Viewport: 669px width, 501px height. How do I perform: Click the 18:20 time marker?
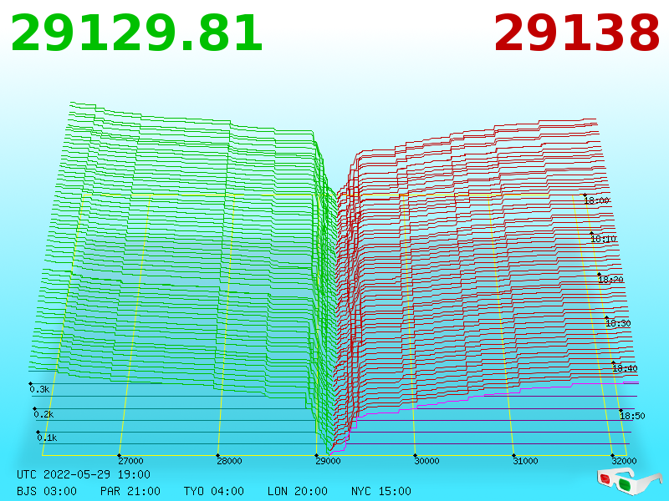[x=611, y=280]
